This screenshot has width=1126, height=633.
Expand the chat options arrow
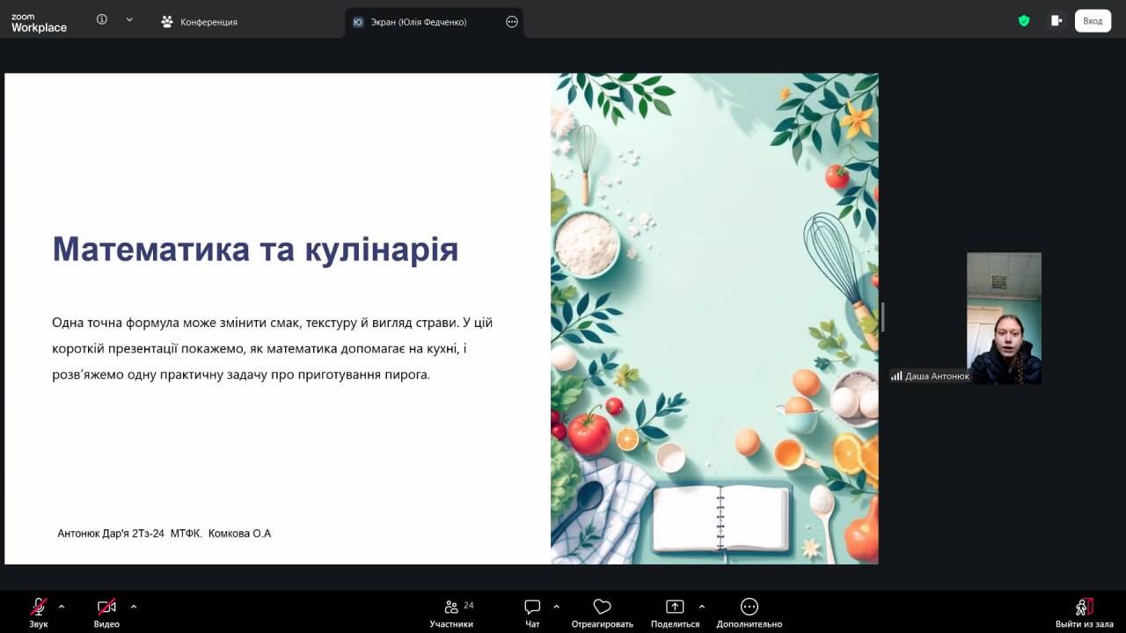pyautogui.click(x=556, y=606)
